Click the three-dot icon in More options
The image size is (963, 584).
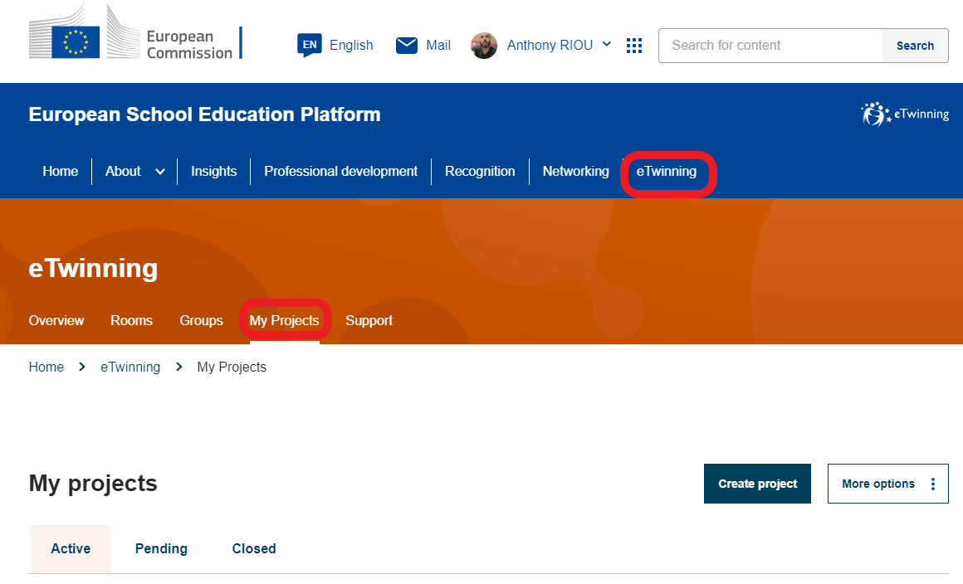933,484
